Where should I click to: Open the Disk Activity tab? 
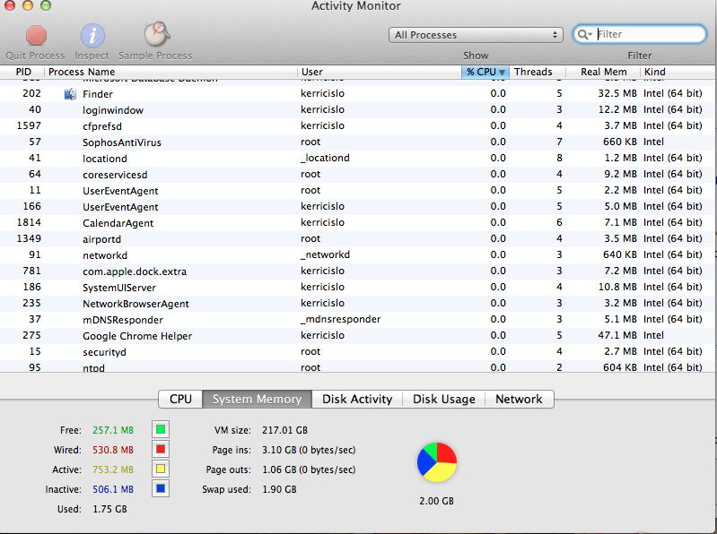[x=357, y=399]
